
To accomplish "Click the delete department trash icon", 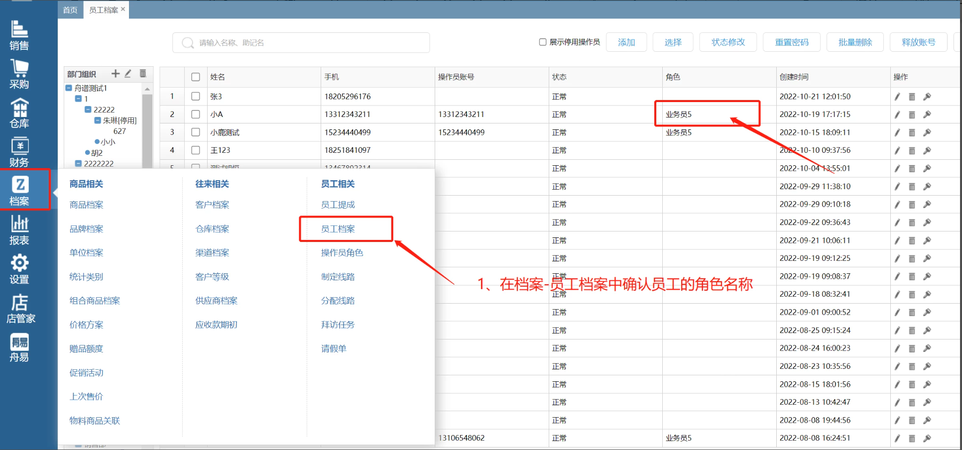I will (x=143, y=74).
